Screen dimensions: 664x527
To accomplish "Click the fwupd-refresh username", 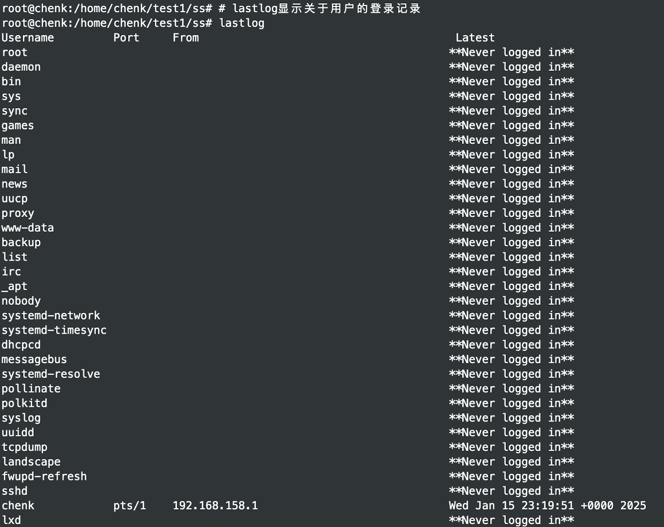I will (x=44, y=476).
